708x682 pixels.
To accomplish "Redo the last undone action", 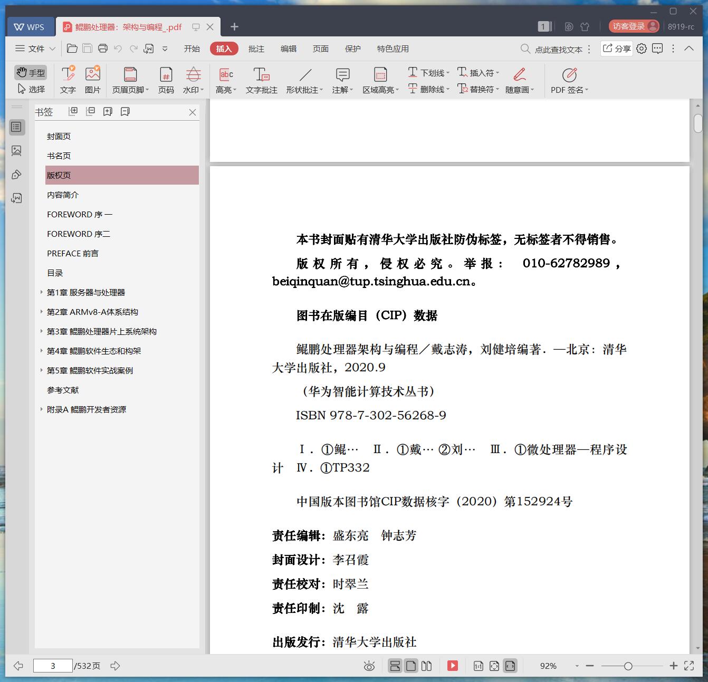I will pos(133,49).
